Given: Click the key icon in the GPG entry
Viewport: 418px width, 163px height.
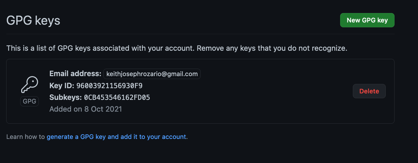Looking at the screenshot, I should click(x=29, y=85).
